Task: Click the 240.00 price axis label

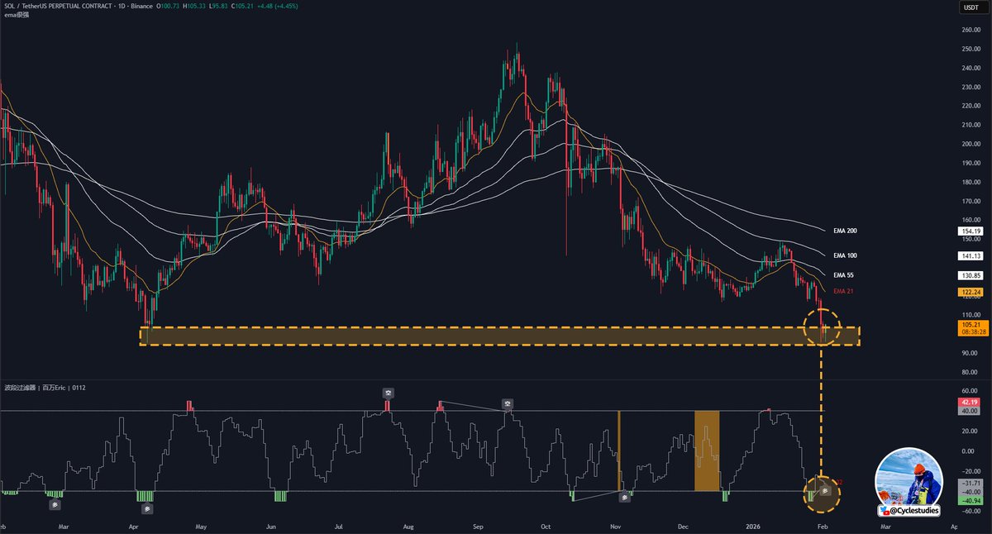Action: pos(971,68)
